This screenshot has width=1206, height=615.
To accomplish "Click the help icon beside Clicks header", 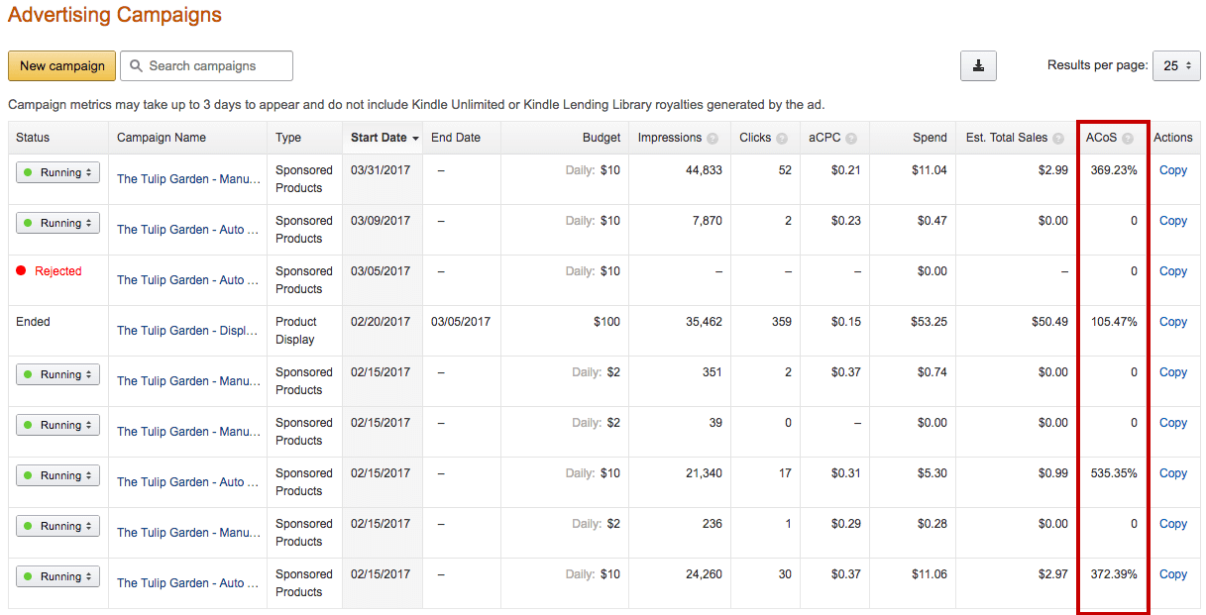I will (782, 139).
